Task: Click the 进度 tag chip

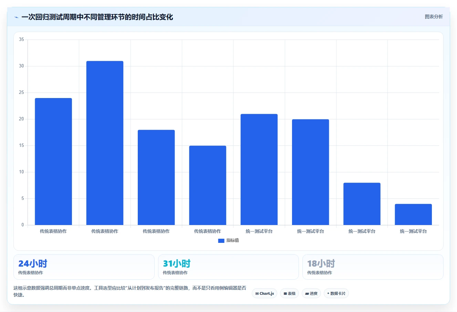Action: pos(311,293)
